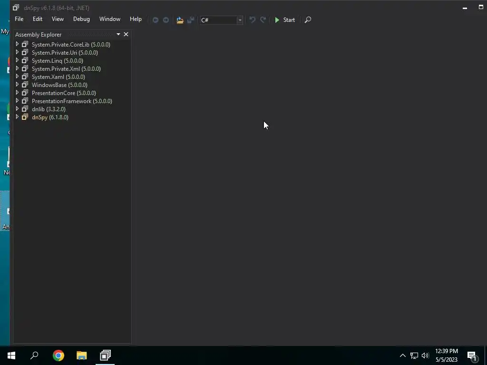Click the Navigate Backward arrow icon
This screenshot has height=365, width=487.
[156, 20]
